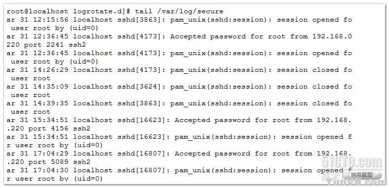Select the port 2241 ssh2 line
Viewport: 389px width, 188px height.
point(47,45)
